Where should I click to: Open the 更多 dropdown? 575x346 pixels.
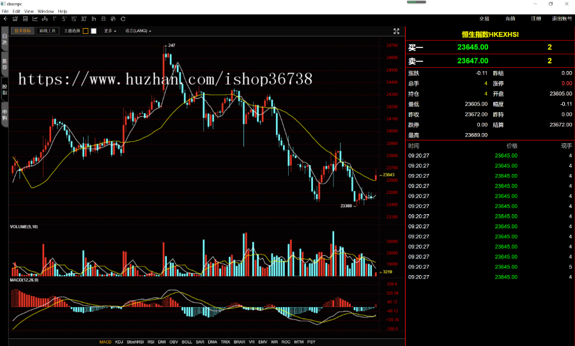[110, 31]
